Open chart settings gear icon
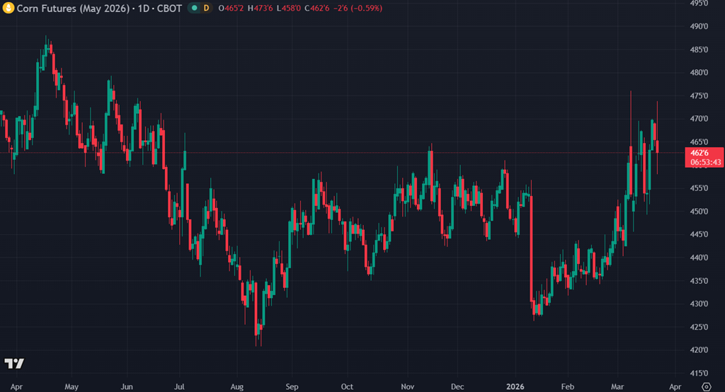Viewport: 725px width, 392px height. click(x=704, y=386)
